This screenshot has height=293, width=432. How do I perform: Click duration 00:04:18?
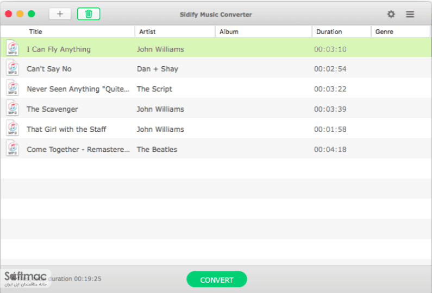pyautogui.click(x=330, y=149)
